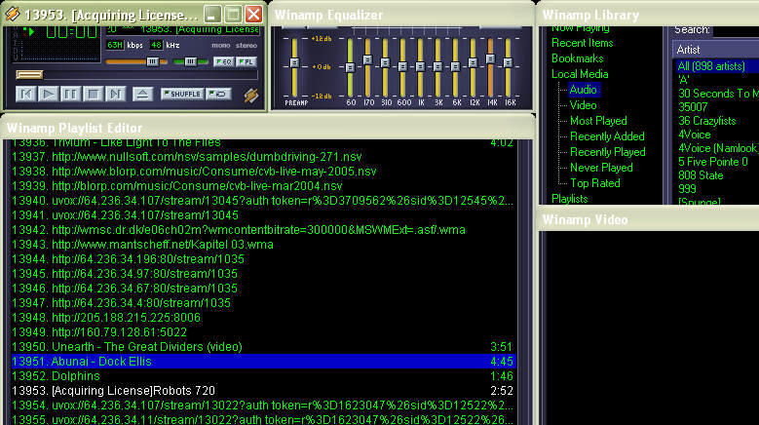This screenshot has height=425, width=759.
Task: Click the Winamp Video title bar
Action: coord(649,219)
